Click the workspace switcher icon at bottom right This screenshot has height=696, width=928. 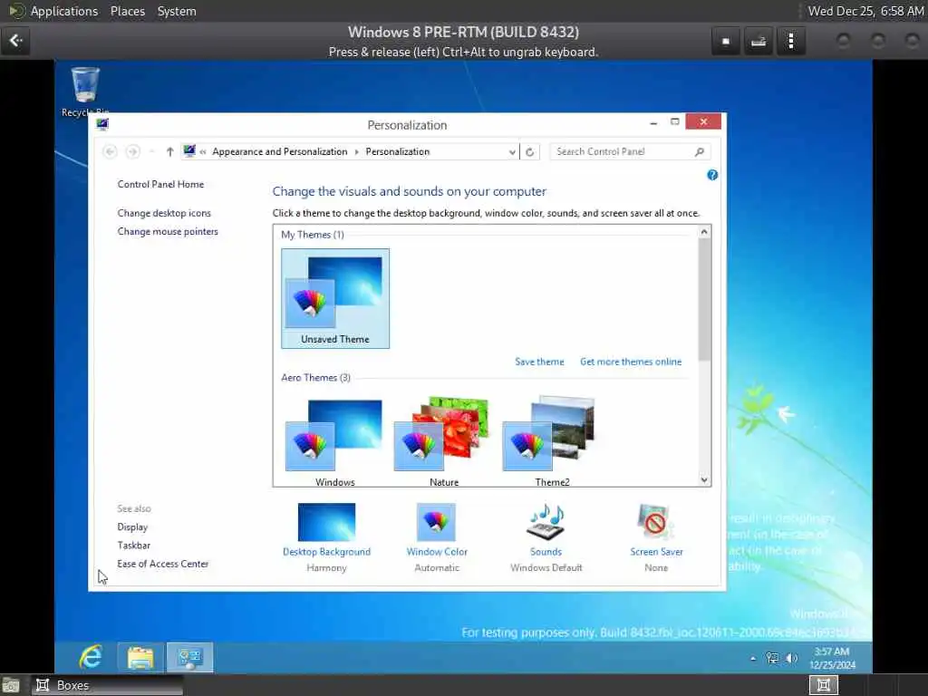pyautogui.click(x=823, y=685)
